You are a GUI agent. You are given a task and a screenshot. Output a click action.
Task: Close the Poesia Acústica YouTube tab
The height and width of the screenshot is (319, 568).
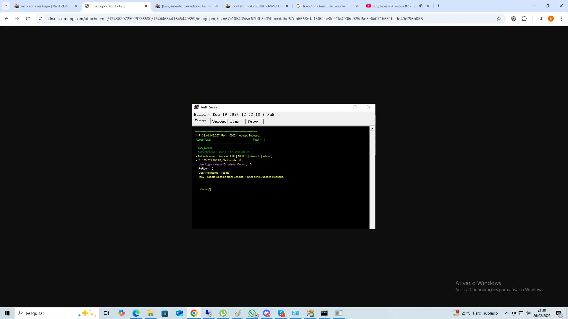pos(428,6)
